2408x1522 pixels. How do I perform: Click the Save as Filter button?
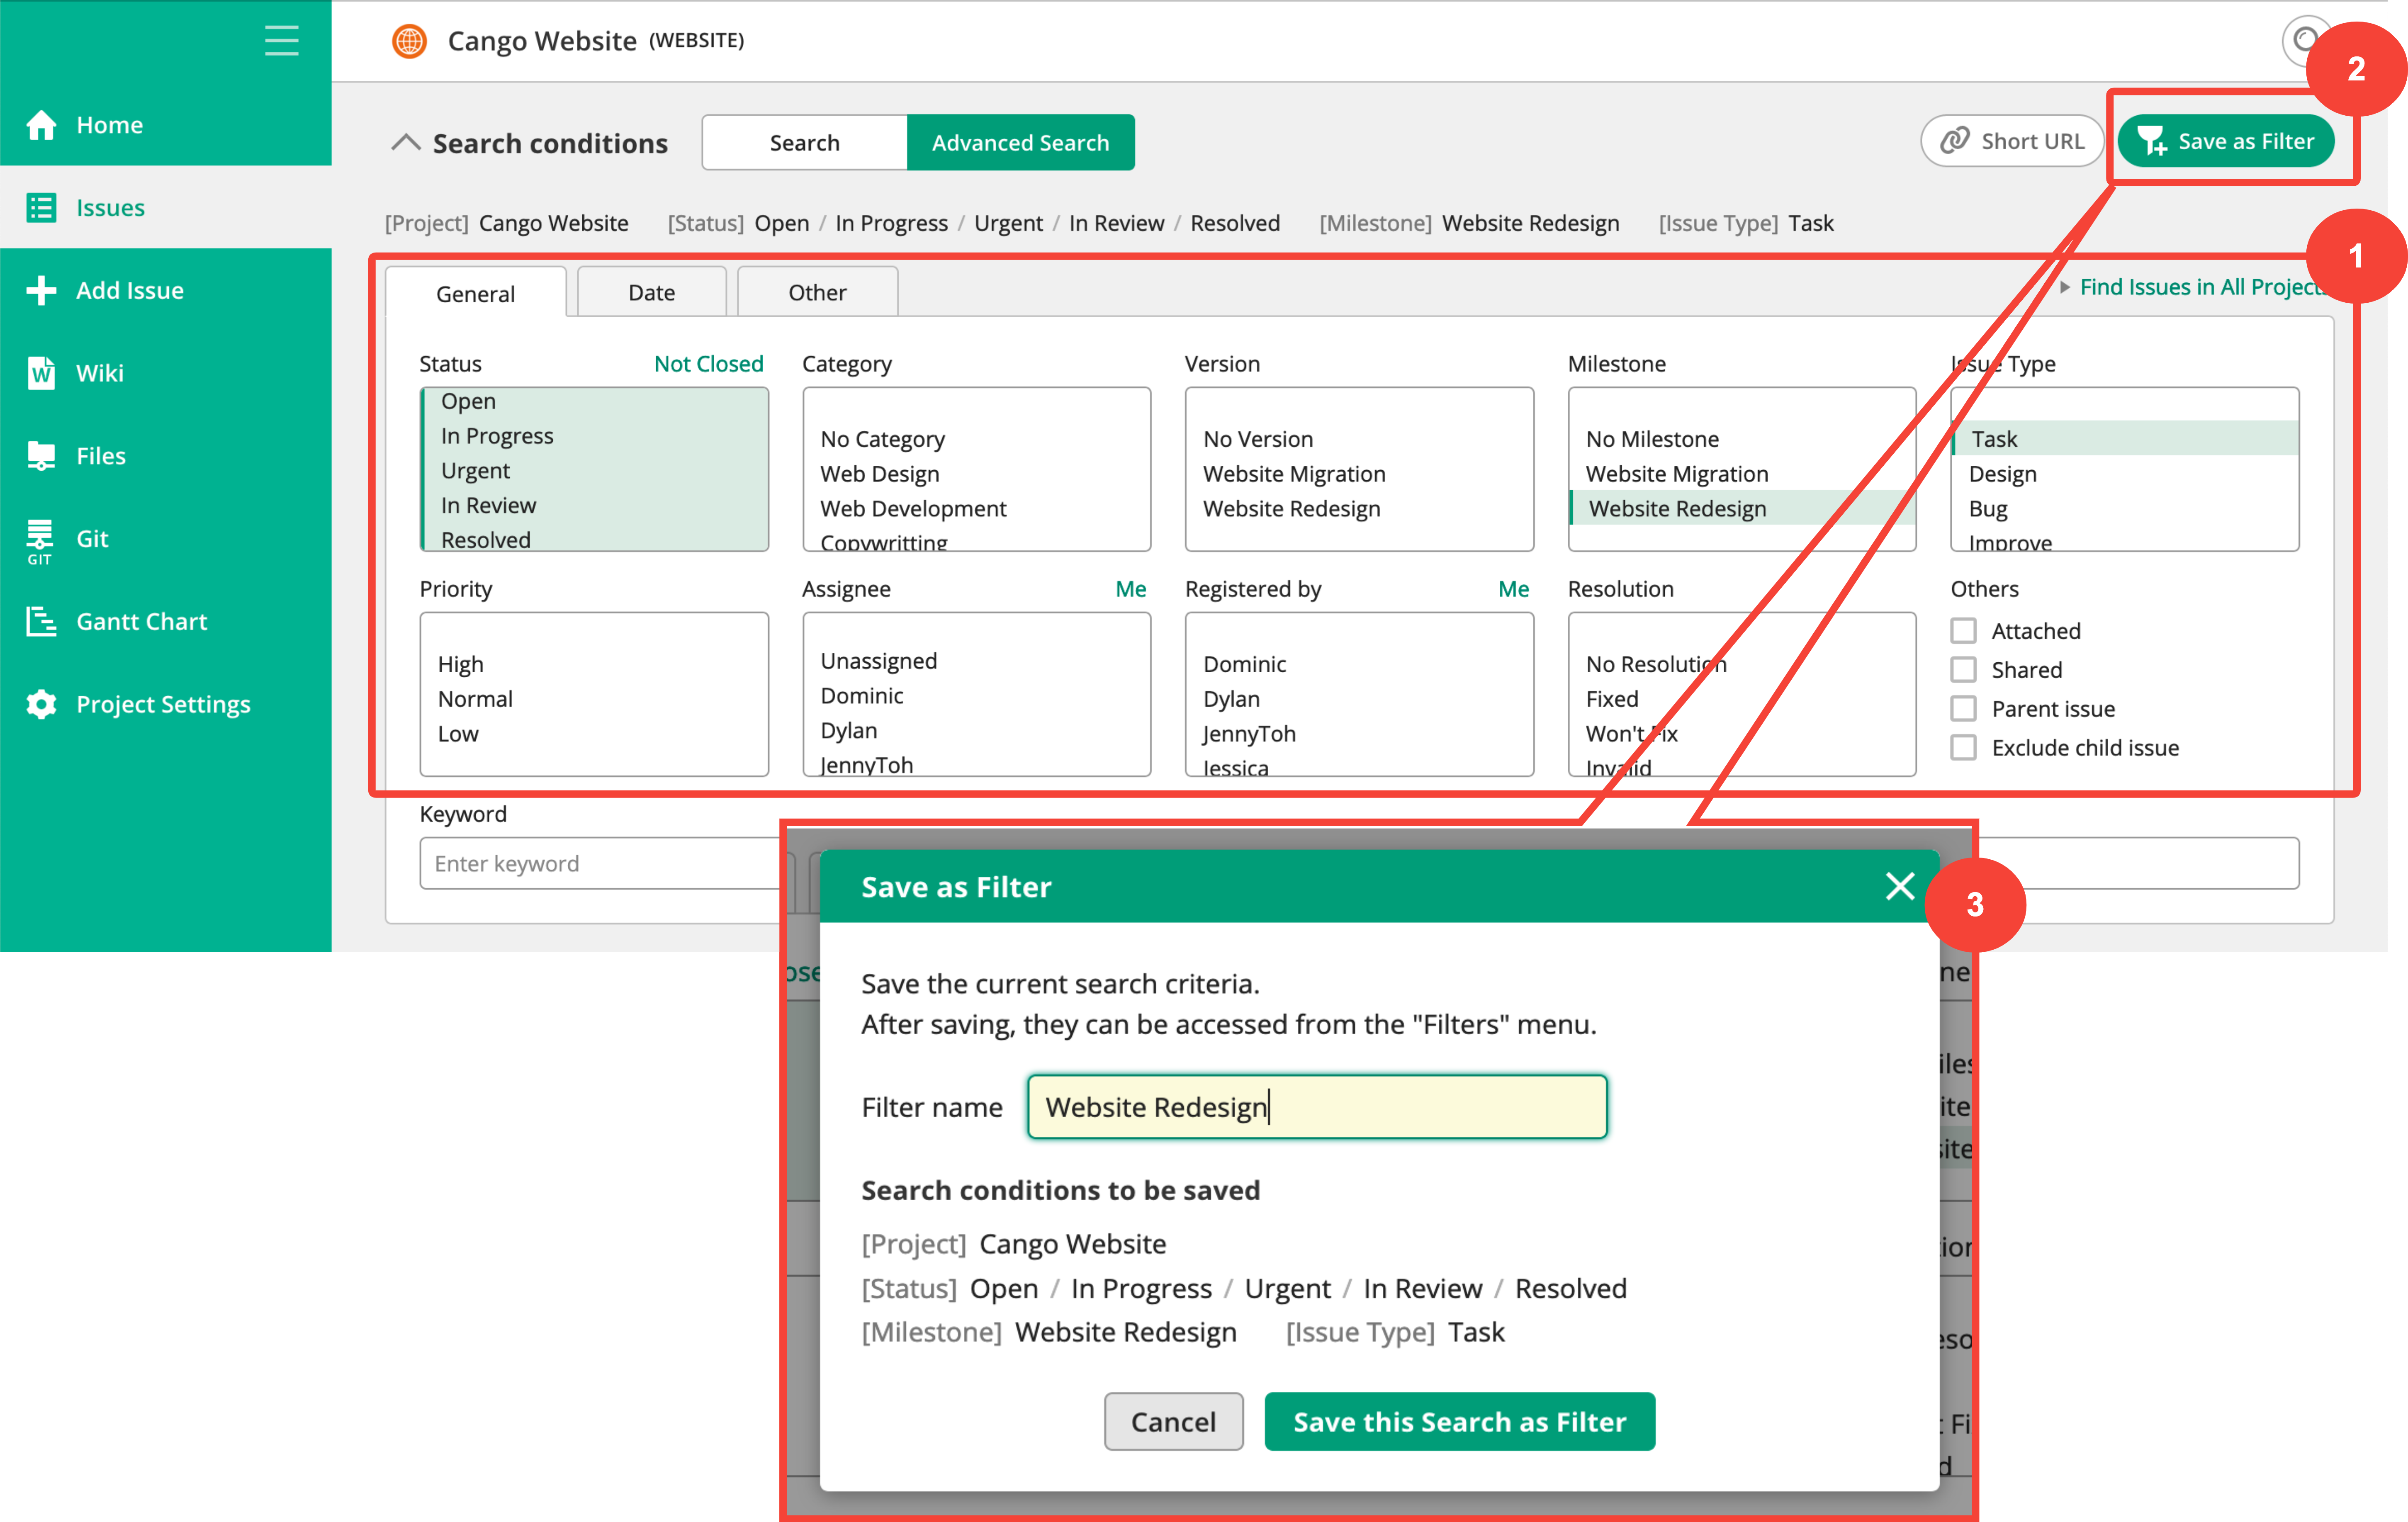[2226, 141]
